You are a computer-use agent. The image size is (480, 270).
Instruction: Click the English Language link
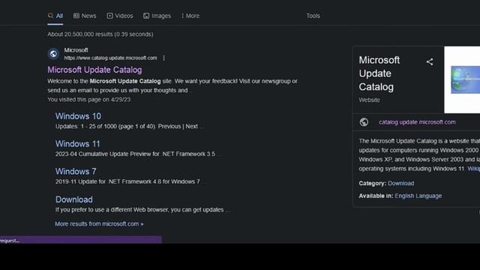(x=418, y=196)
